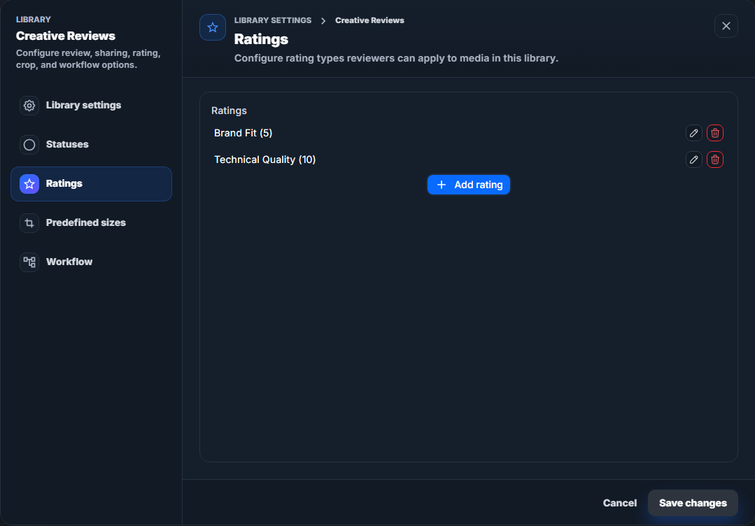Viewport: 755px width, 526px height.
Task: Click the LIBRARY SETTINGS breadcrumb
Action: click(272, 21)
